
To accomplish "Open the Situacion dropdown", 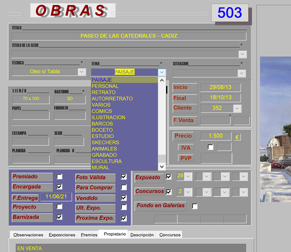I will pyautogui.click(x=242, y=73).
